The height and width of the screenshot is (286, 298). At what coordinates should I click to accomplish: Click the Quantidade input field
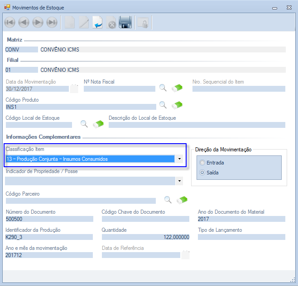point(145,237)
